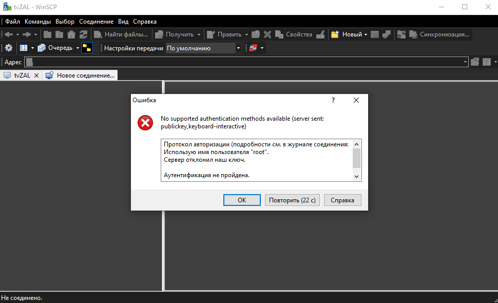Click the New (Новый) folder icon
This screenshot has width=498, height=303.
point(335,34)
